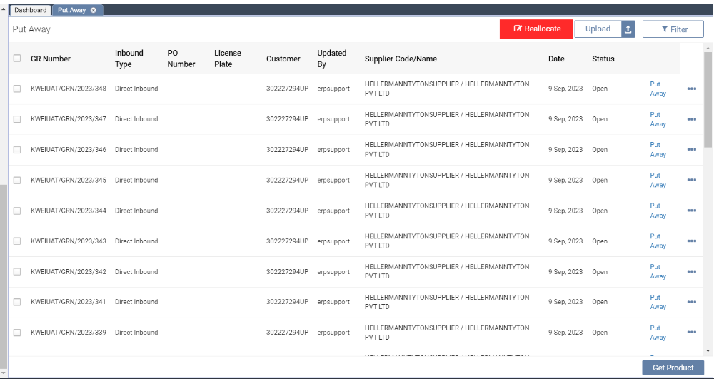This screenshot has height=379, width=714.
Task: Click the upload arrow icon next to Upload
Action: [628, 29]
